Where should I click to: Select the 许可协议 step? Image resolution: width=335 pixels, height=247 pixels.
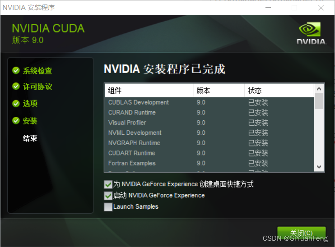pyautogui.click(x=37, y=87)
